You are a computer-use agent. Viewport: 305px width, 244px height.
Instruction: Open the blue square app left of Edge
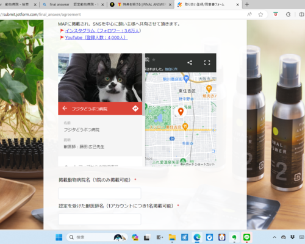click(x=185, y=237)
